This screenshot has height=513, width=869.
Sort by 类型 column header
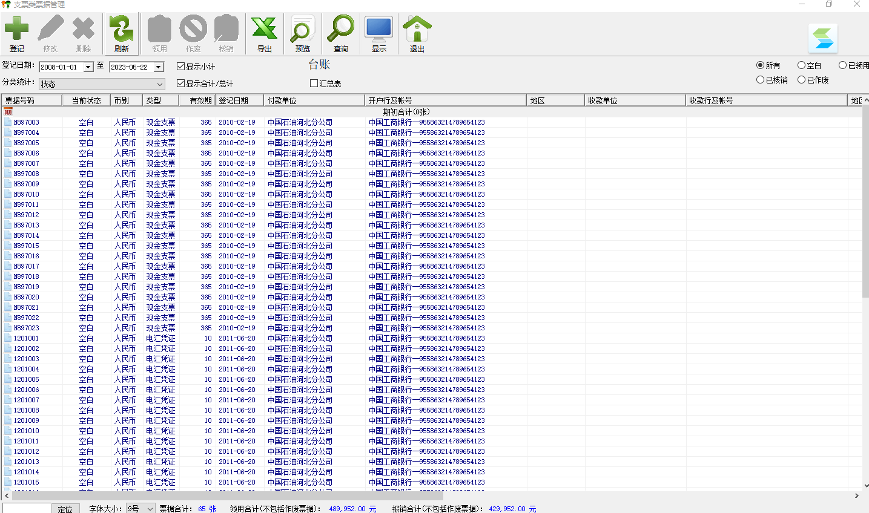click(x=160, y=100)
